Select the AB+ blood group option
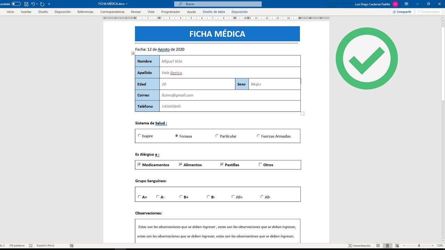Viewport: 445px width, 250px height. click(233, 196)
